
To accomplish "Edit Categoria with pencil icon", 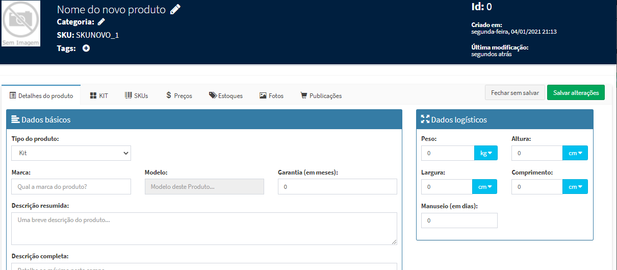I will click(101, 22).
